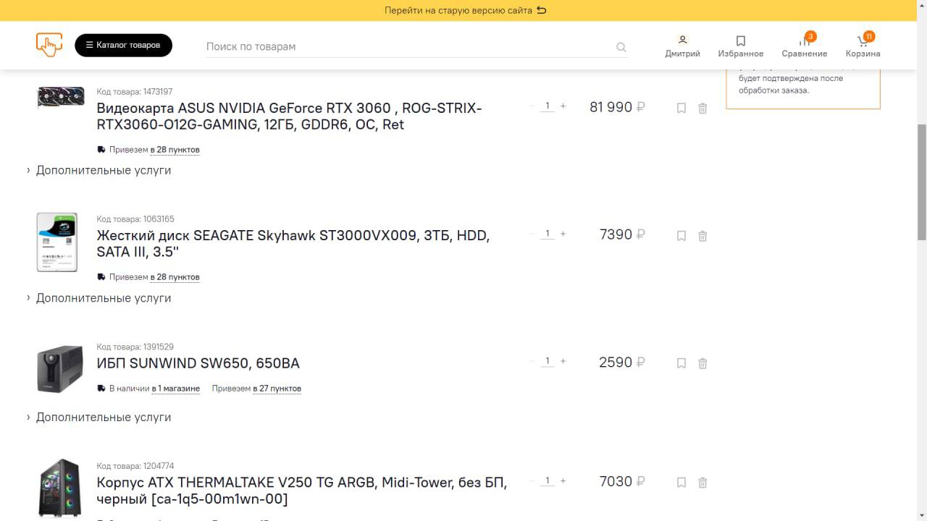Open Корпус THERMALTAKE V250 TG product title
Viewport: 927px width, 521px height.
301,491
